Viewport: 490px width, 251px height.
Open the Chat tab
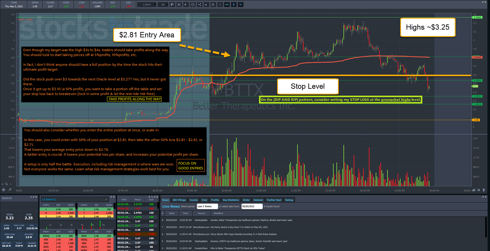204,200
